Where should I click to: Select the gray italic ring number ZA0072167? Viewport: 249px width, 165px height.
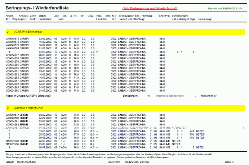[x=12, y=128]
